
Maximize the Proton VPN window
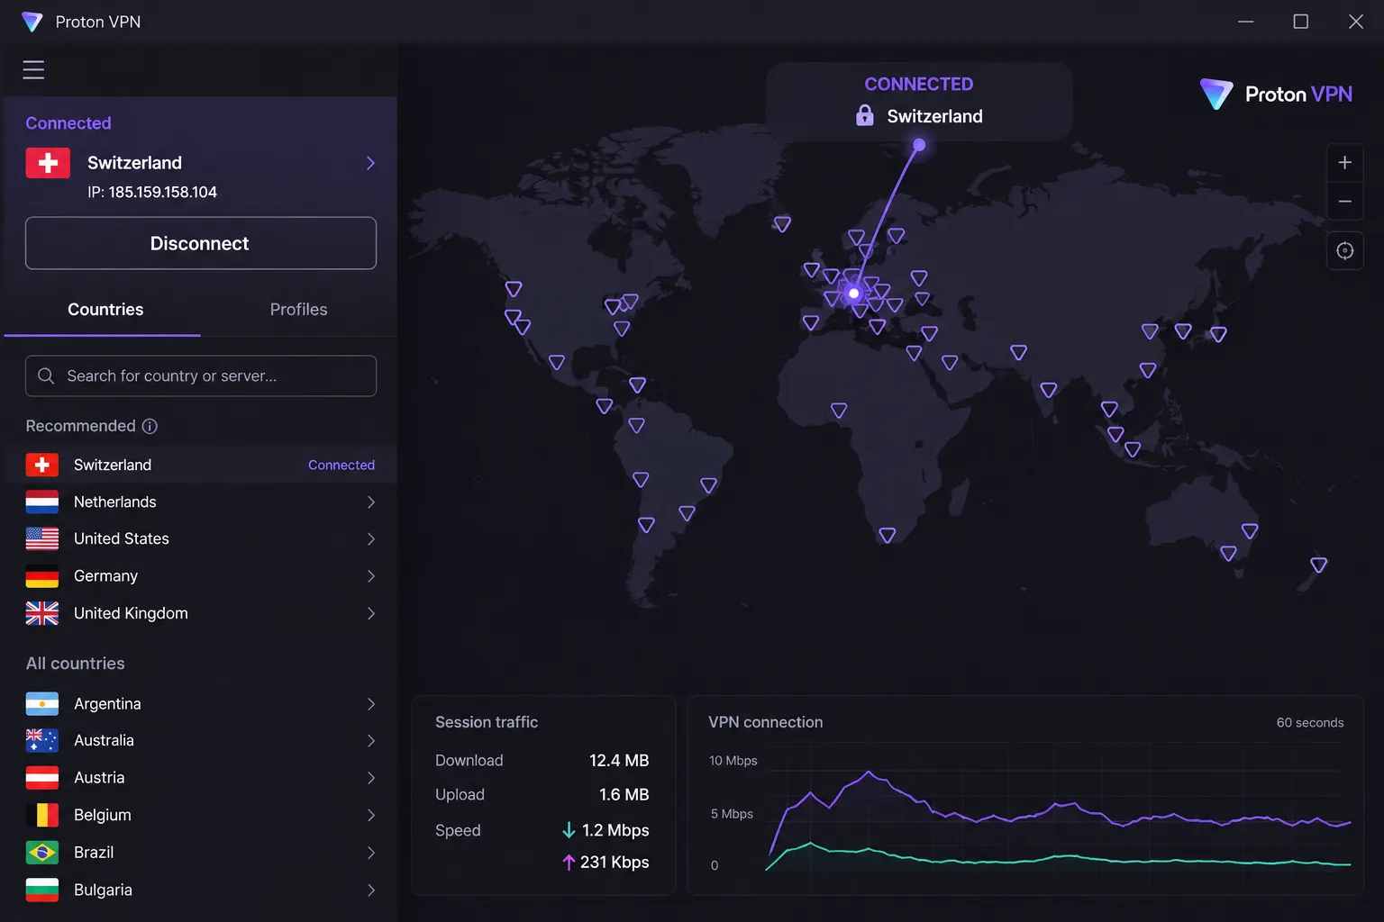pos(1301,22)
